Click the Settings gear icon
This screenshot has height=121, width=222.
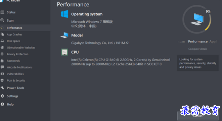2,96
